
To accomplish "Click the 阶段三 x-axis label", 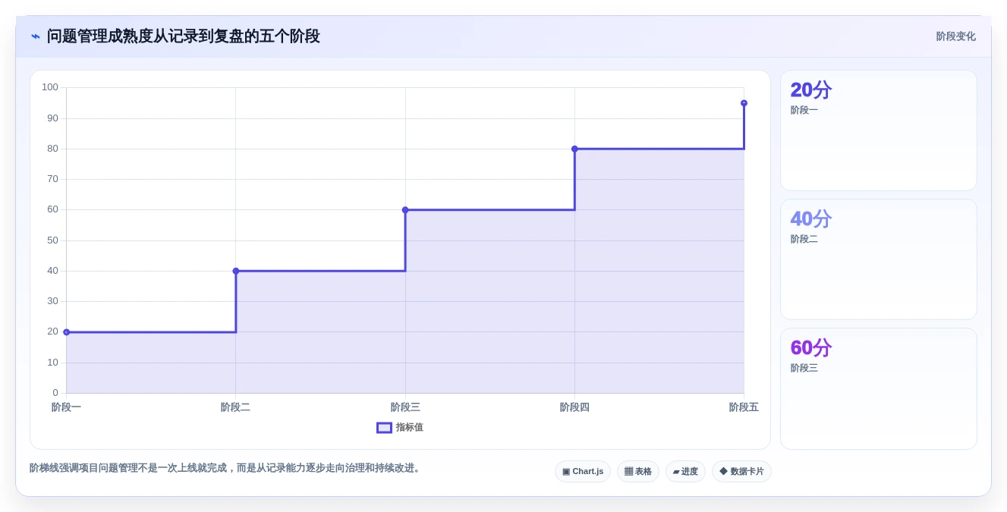I will point(405,407).
